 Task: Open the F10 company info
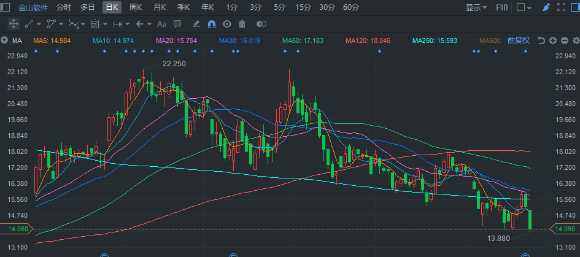click(502, 7)
